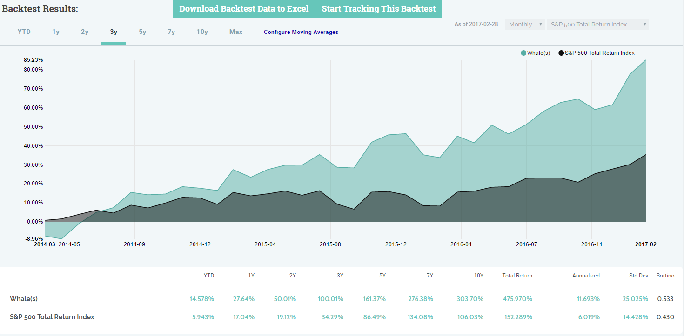Select the 5y time range tab
The width and height of the screenshot is (684, 336).
coord(142,32)
